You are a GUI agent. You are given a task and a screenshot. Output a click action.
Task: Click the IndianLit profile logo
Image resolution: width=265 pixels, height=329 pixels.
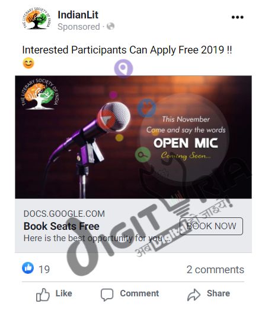(36, 18)
